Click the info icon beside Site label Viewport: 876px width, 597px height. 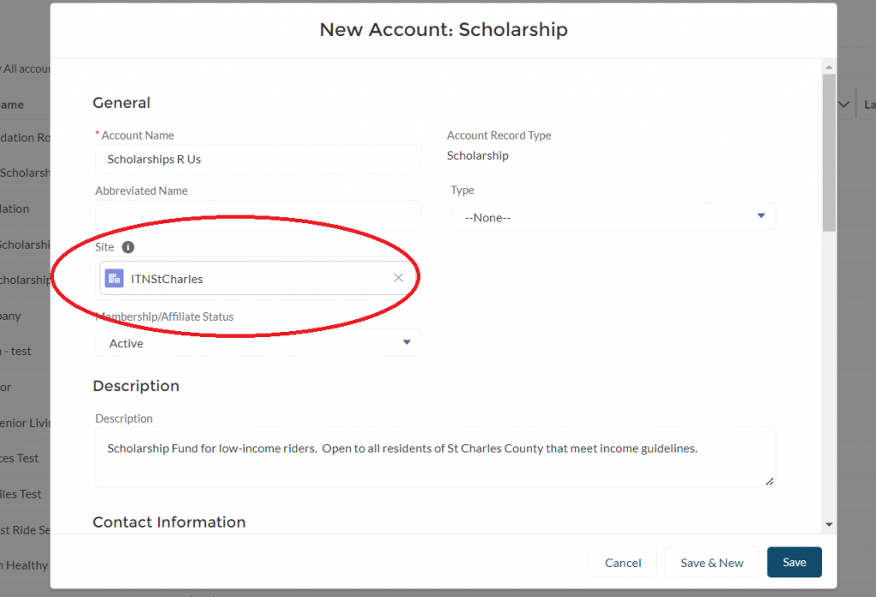point(127,247)
